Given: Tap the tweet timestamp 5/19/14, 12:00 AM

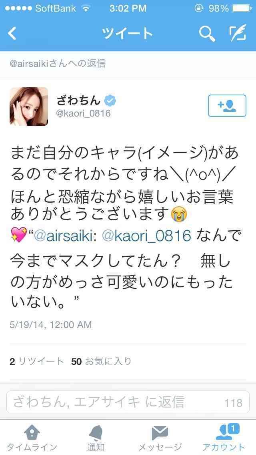Looking at the screenshot, I should coord(51,325).
